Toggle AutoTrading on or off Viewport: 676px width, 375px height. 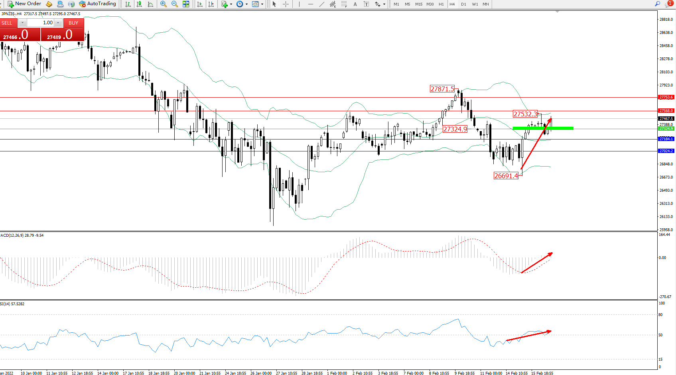click(97, 4)
